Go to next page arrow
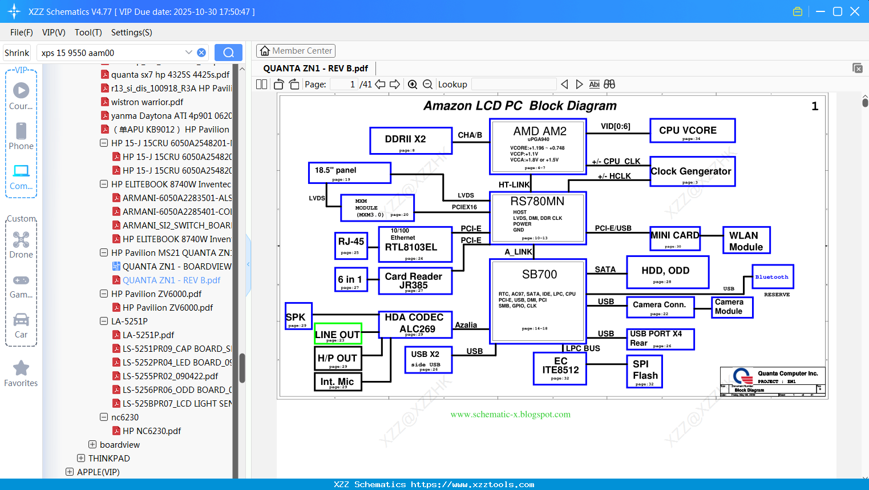 395,84
